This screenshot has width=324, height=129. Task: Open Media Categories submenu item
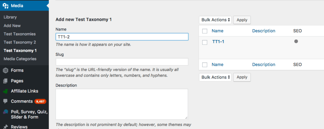point(20,59)
